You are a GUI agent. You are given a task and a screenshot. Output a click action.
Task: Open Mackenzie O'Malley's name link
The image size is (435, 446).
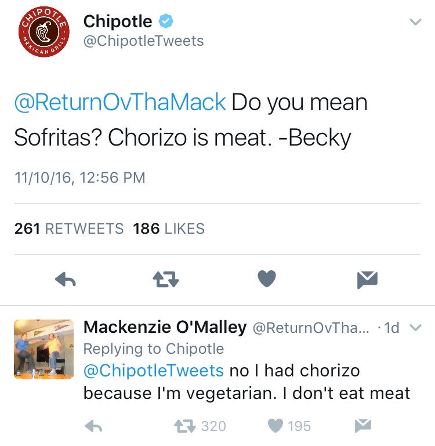tap(165, 327)
